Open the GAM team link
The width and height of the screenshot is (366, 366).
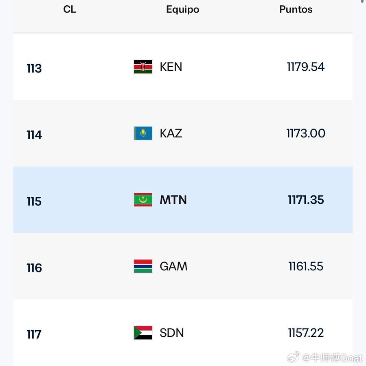point(173,266)
